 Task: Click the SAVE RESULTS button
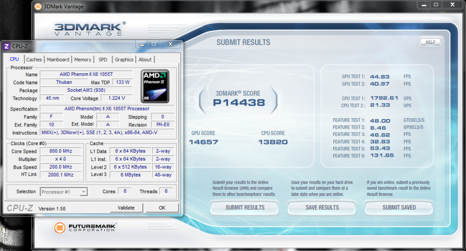click(322, 208)
